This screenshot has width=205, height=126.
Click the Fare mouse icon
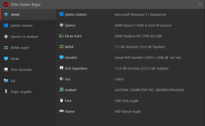tap(61, 101)
